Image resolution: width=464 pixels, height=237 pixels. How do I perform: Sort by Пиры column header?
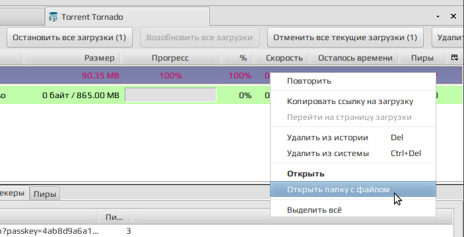pos(422,58)
